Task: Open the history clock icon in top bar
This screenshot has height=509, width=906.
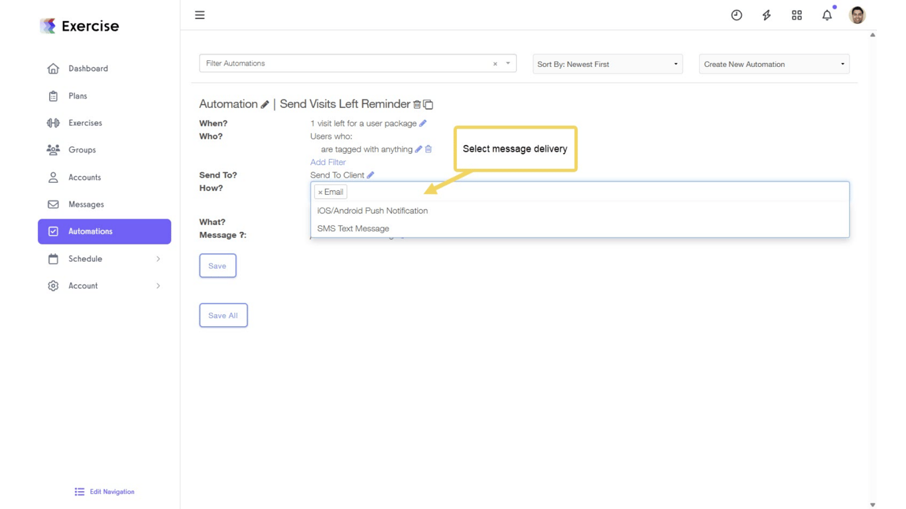Action: coord(736,15)
